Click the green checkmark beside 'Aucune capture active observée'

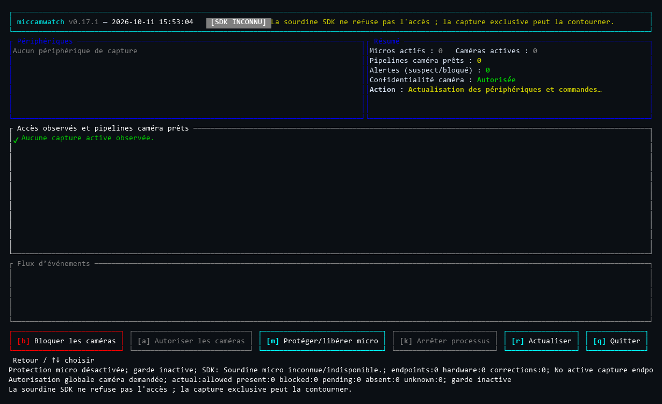[16, 139]
